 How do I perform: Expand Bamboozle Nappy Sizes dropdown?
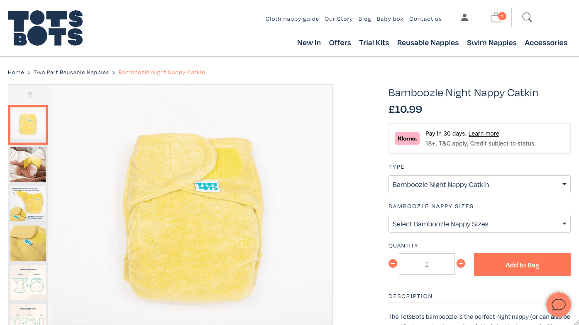[x=479, y=224]
